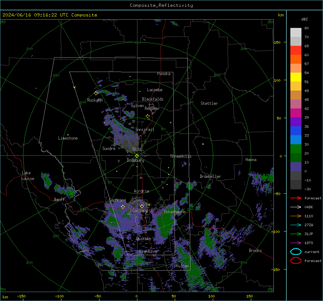Click the Banff town label
Image resolution: width=323 pixels, height=301 pixels.
tap(59, 199)
